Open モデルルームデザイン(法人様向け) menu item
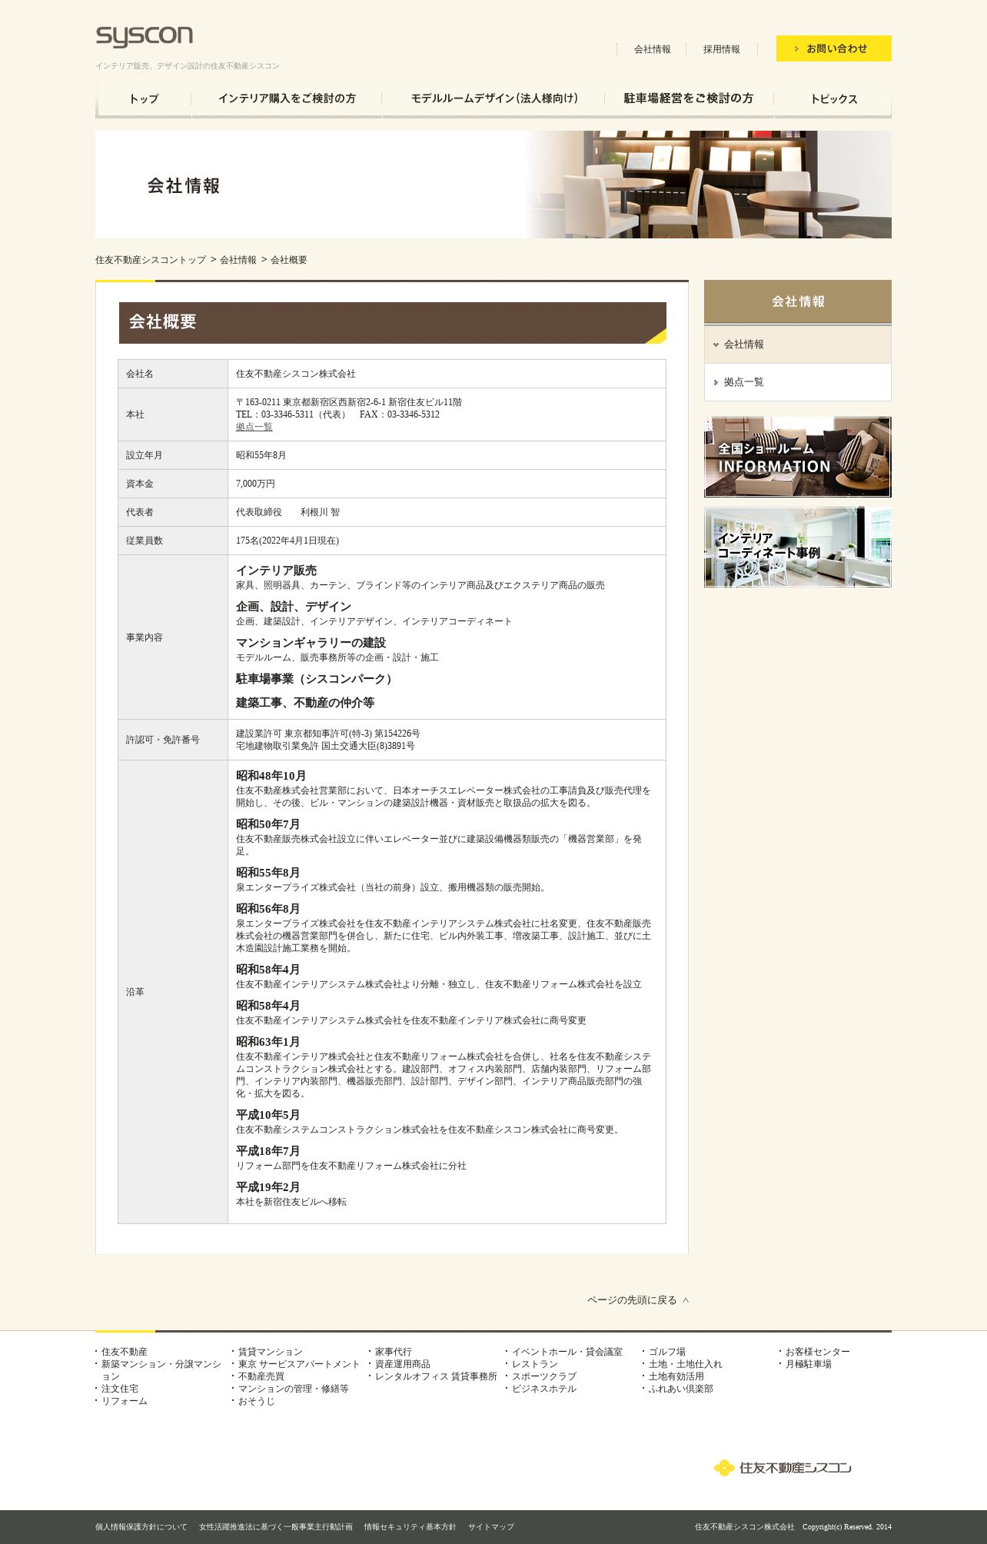Viewport: 987px width, 1544px height. coord(493,98)
